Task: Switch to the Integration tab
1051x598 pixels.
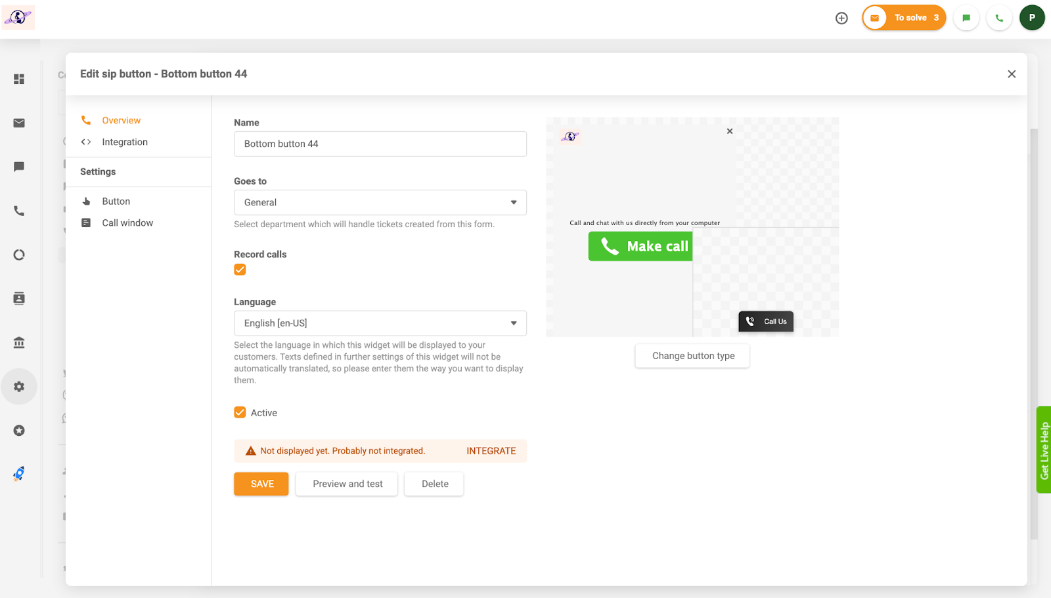Action: tap(124, 142)
